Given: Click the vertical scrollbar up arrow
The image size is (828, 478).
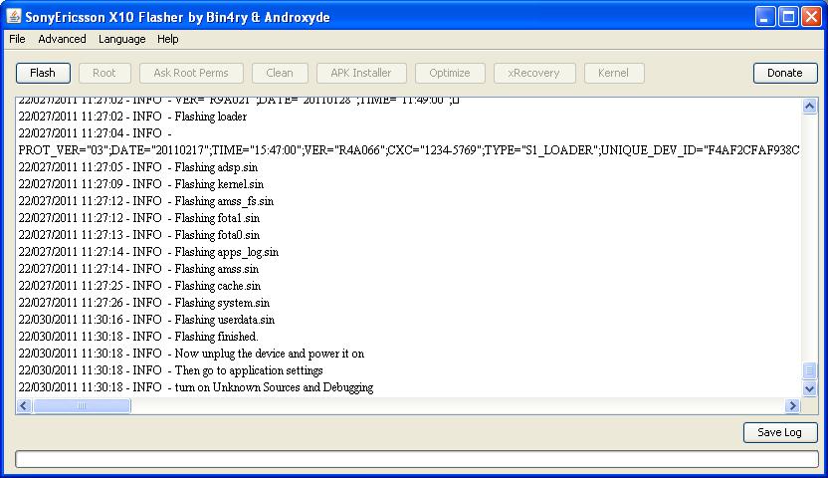Looking at the screenshot, I should (x=809, y=107).
